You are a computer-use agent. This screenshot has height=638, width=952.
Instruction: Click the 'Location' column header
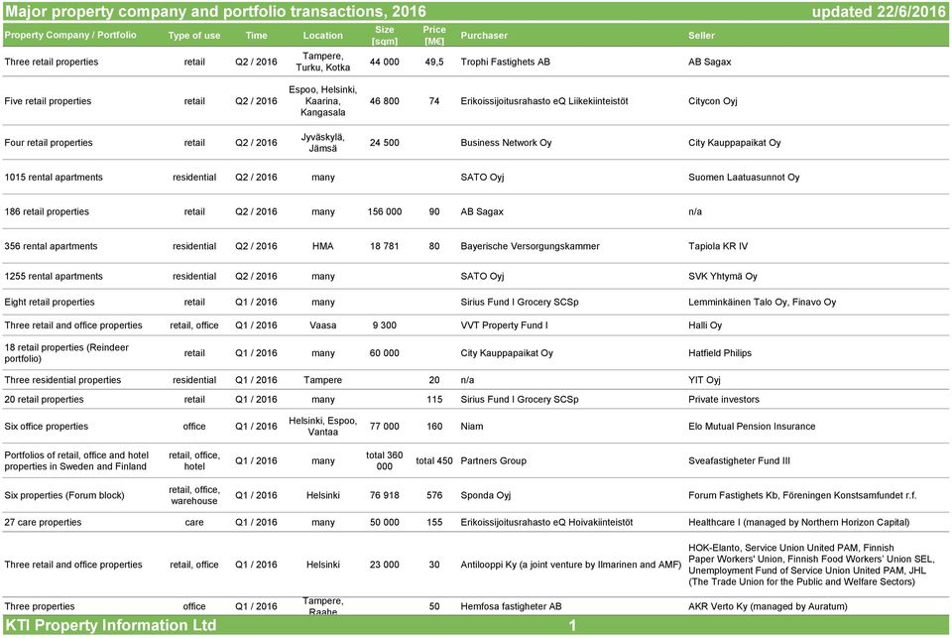(x=323, y=36)
